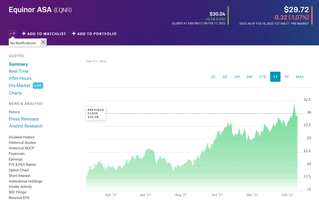Click the 32.5 y-axis value

click(307, 99)
